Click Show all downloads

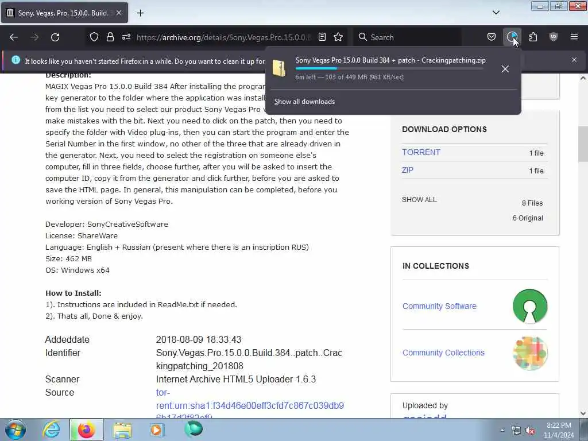coord(304,102)
